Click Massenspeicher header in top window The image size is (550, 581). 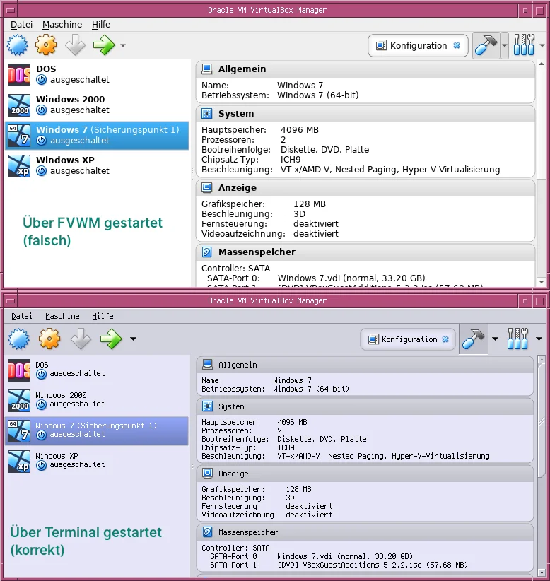click(365, 252)
